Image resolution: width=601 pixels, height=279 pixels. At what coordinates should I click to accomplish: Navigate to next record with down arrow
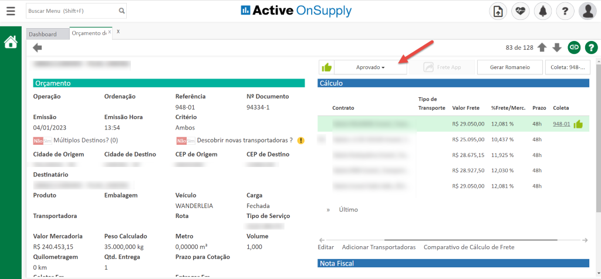point(557,47)
